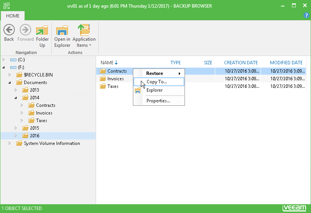311x213 pixels.
Task: Expand the 2015 folder node
Action: click(16, 128)
